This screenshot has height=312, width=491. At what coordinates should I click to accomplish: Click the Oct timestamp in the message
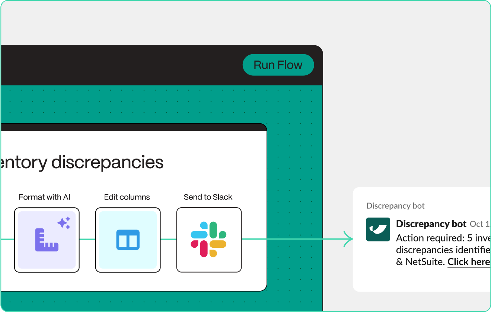tap(480, 224)
